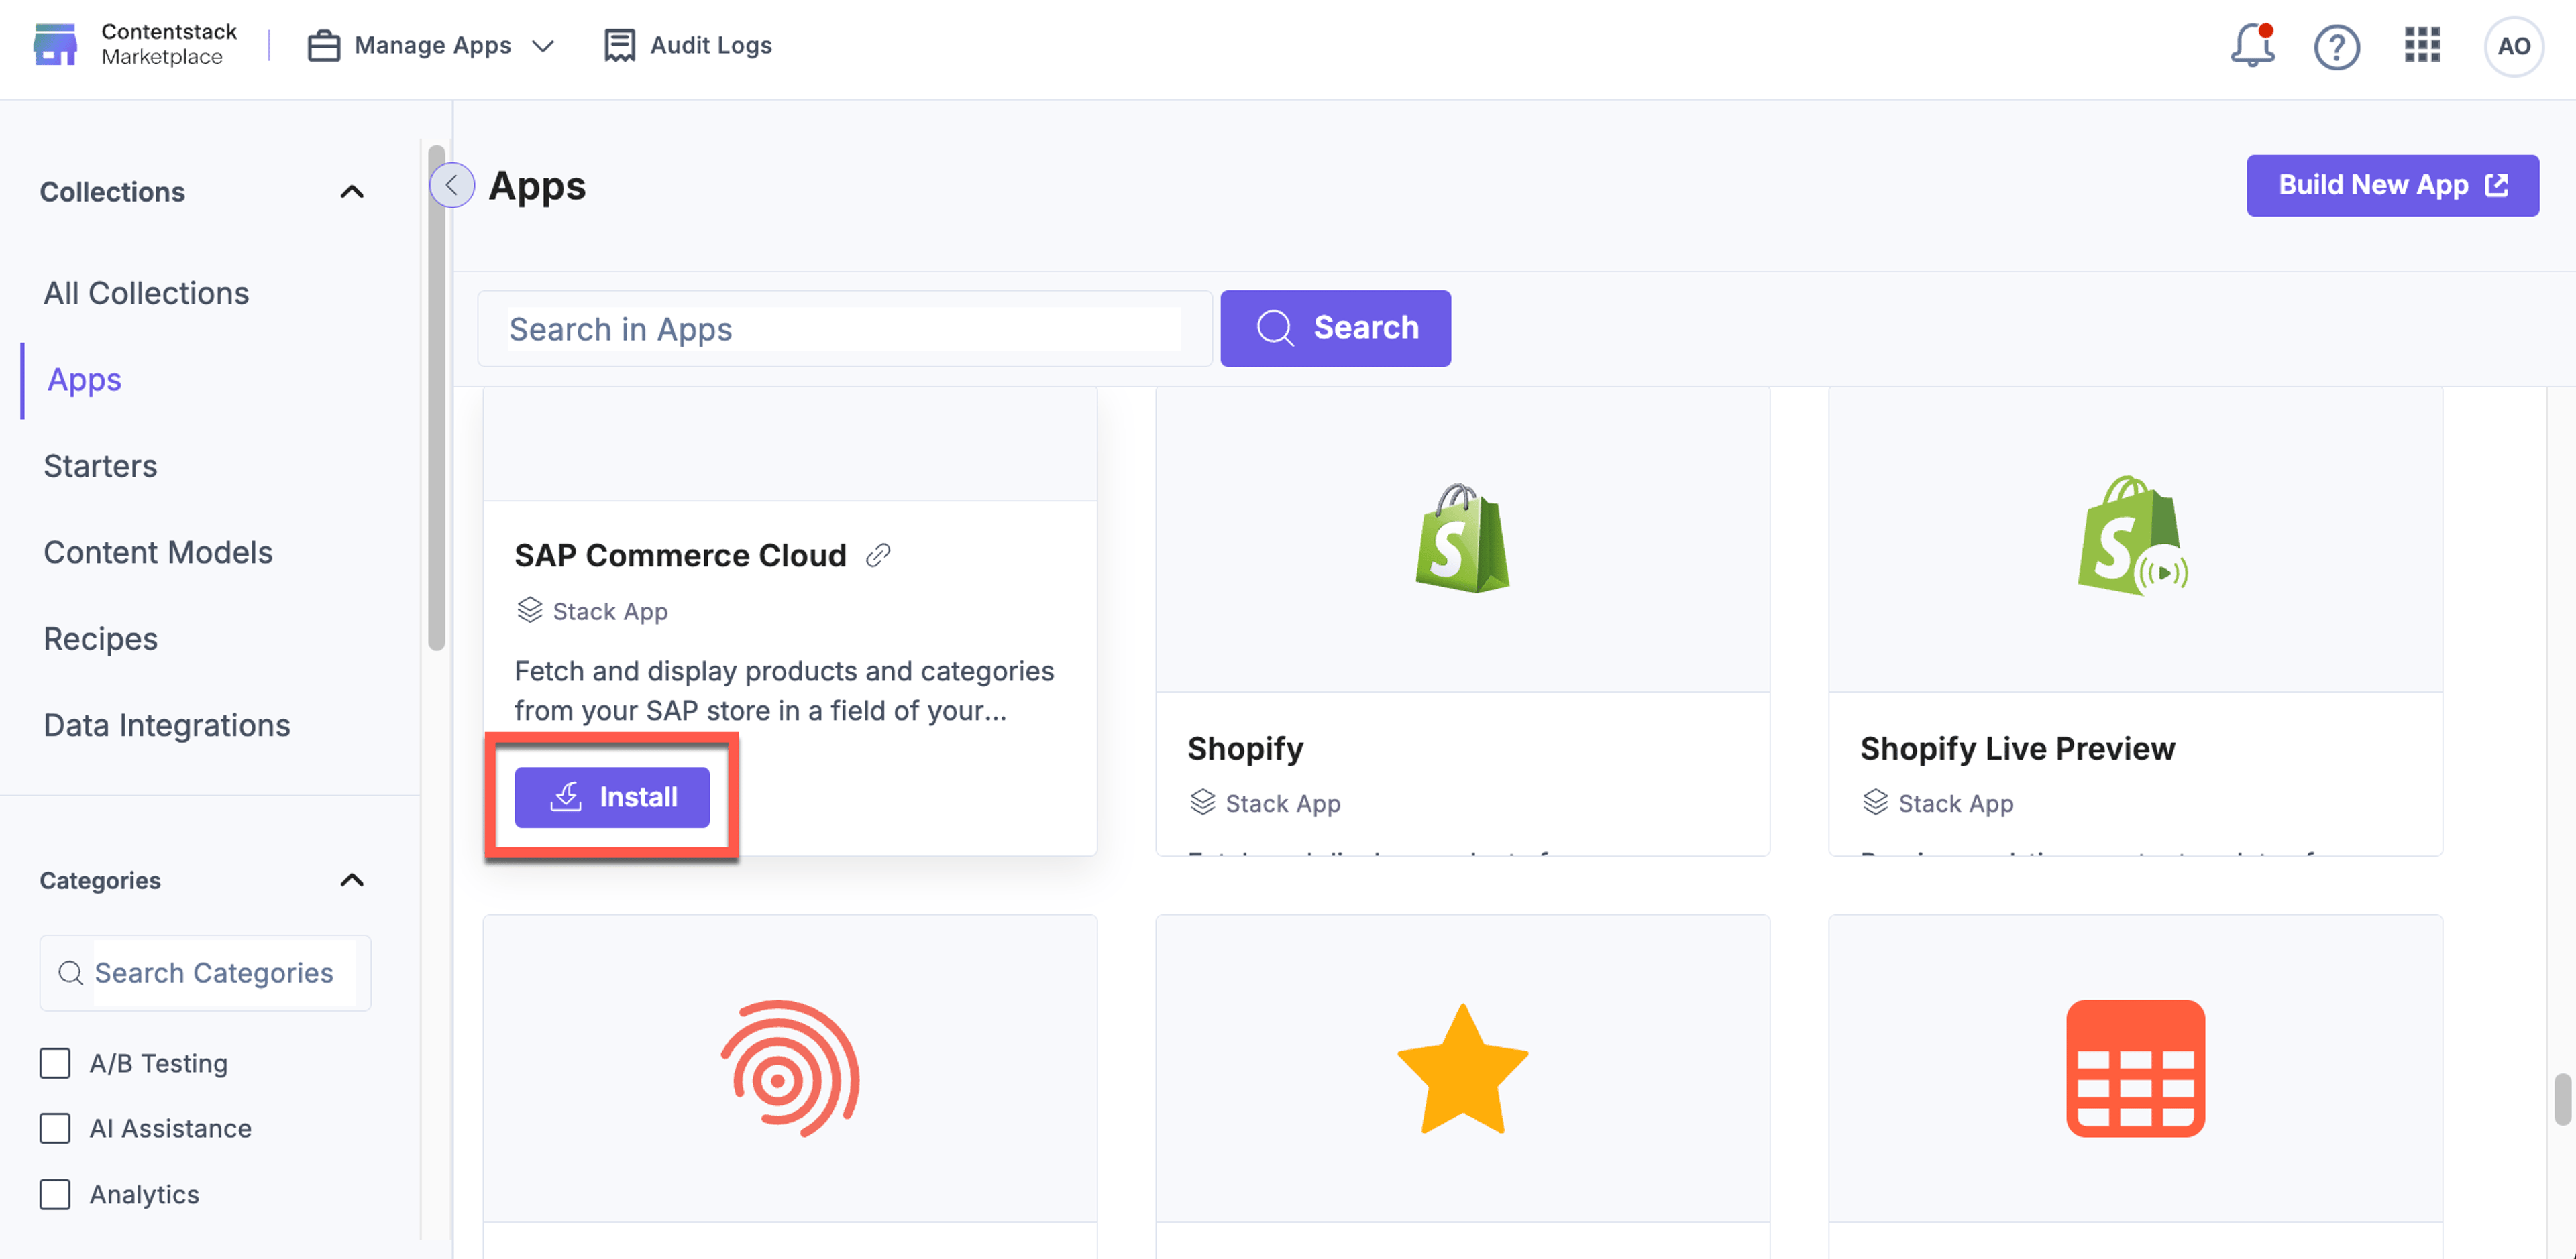Enable the A/B Testing category checkbox
The height and width of the screenshot is (1259, 2576).
(x=55, y=1062)
